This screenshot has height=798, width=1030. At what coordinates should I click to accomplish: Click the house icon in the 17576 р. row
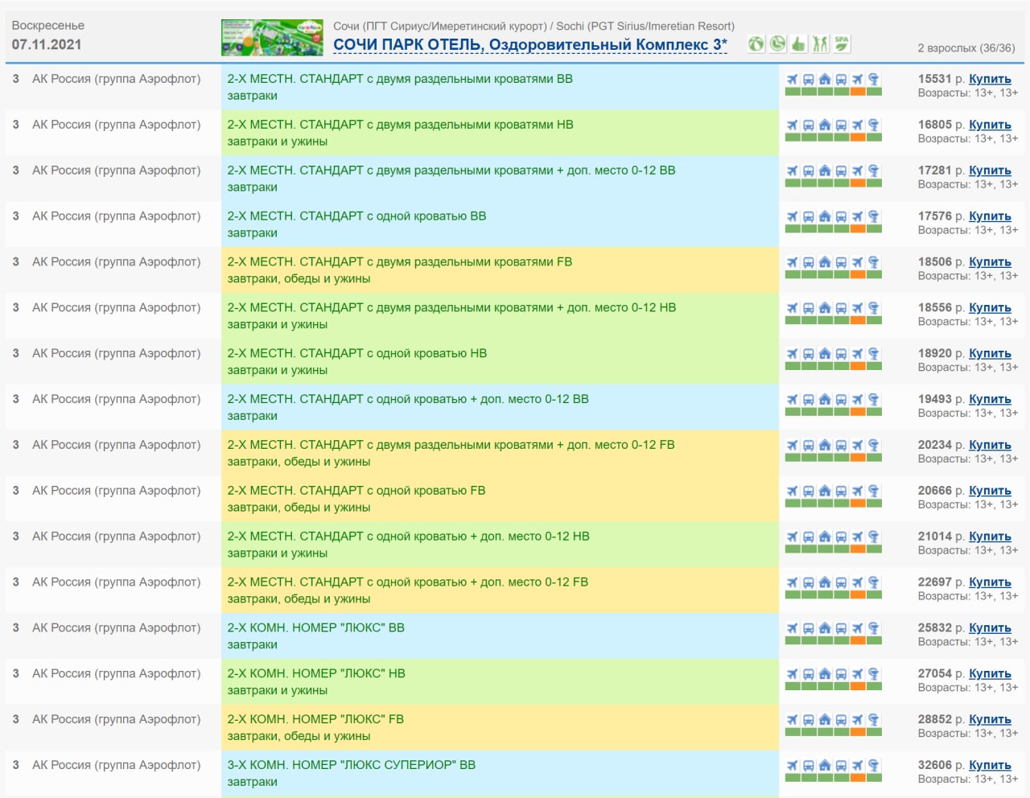click(825, 217)
